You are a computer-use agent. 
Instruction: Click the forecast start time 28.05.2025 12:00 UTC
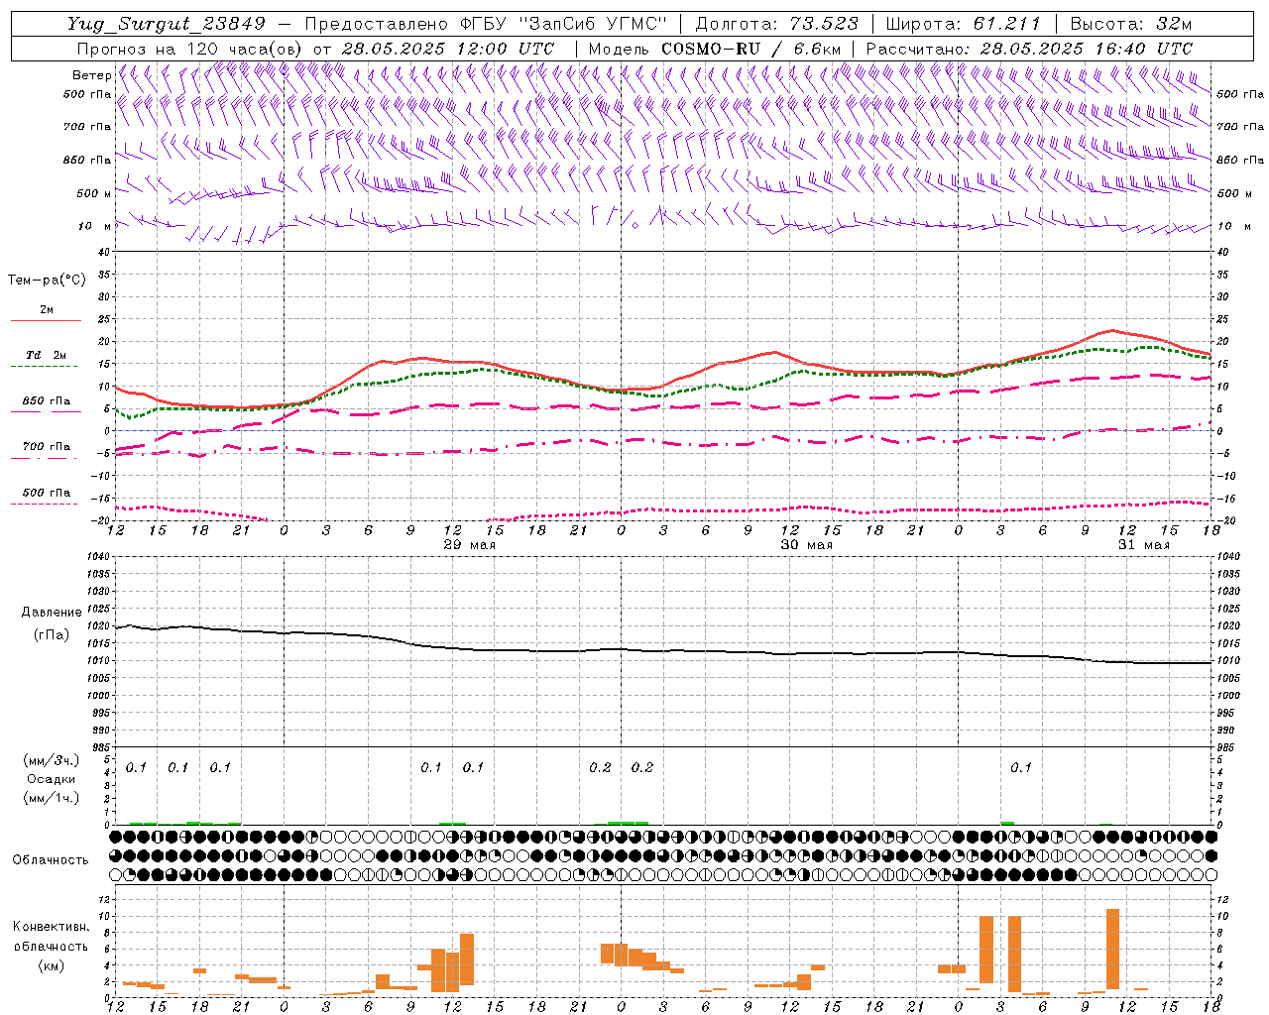(x=447, y=49)
